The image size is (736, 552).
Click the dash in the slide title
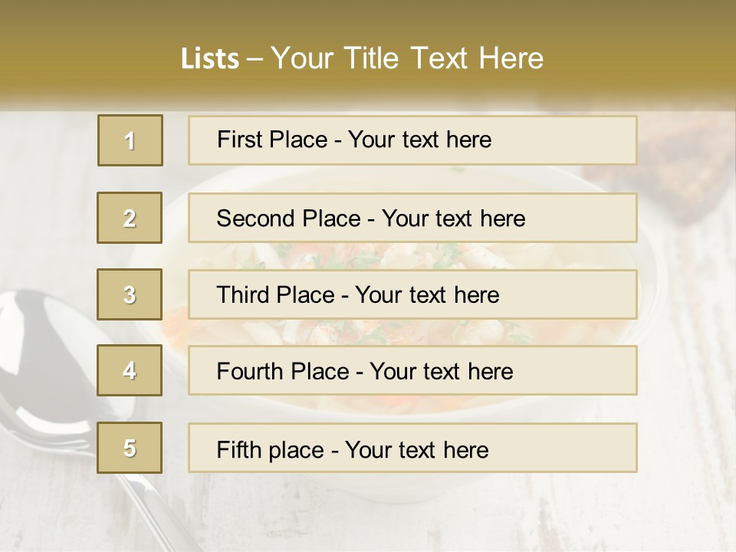(254, 60)
